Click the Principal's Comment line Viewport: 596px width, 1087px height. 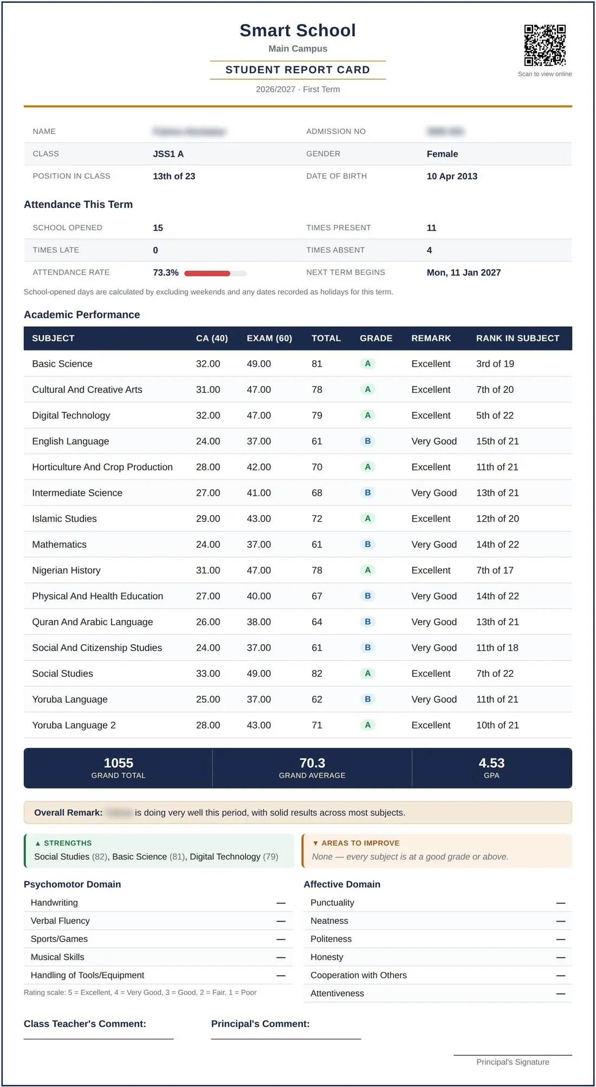pos(286,1039)
